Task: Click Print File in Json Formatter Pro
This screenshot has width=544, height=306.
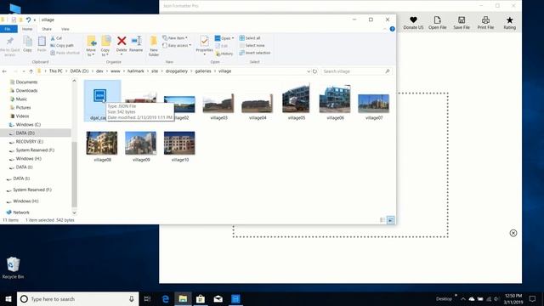Action: click(x=485, y=23)
